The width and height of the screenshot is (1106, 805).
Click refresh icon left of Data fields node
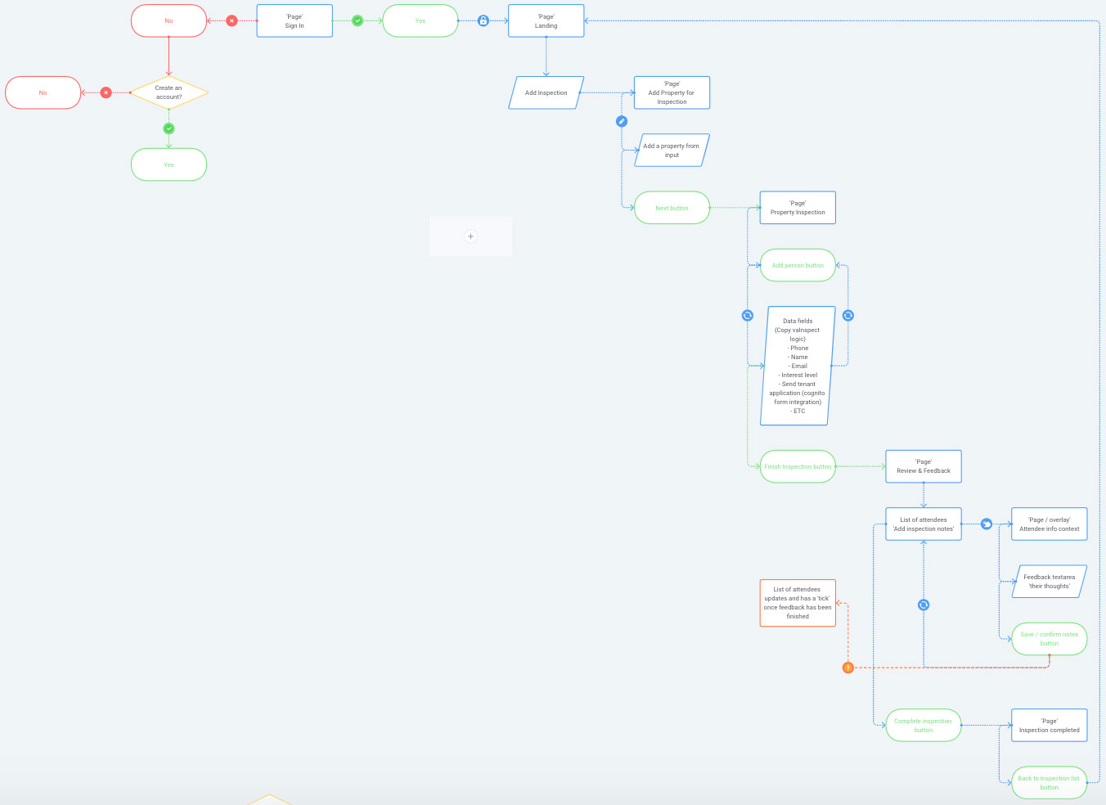747,315
